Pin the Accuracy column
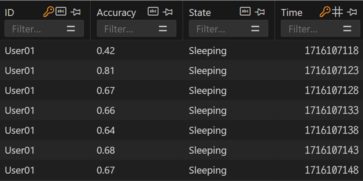 pyautogui.click(x=168, y=12)
